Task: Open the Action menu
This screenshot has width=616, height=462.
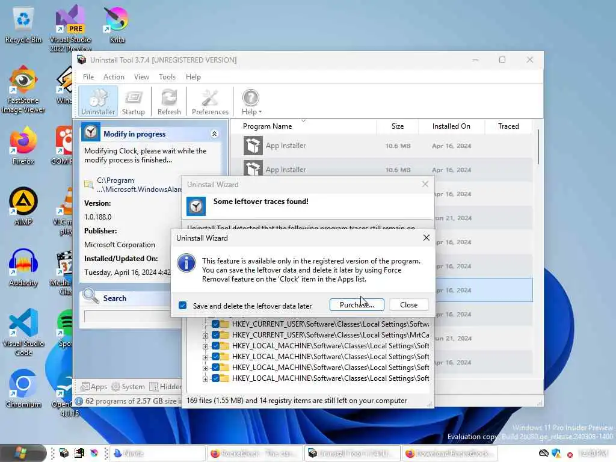Action: [x=114, y=77]
